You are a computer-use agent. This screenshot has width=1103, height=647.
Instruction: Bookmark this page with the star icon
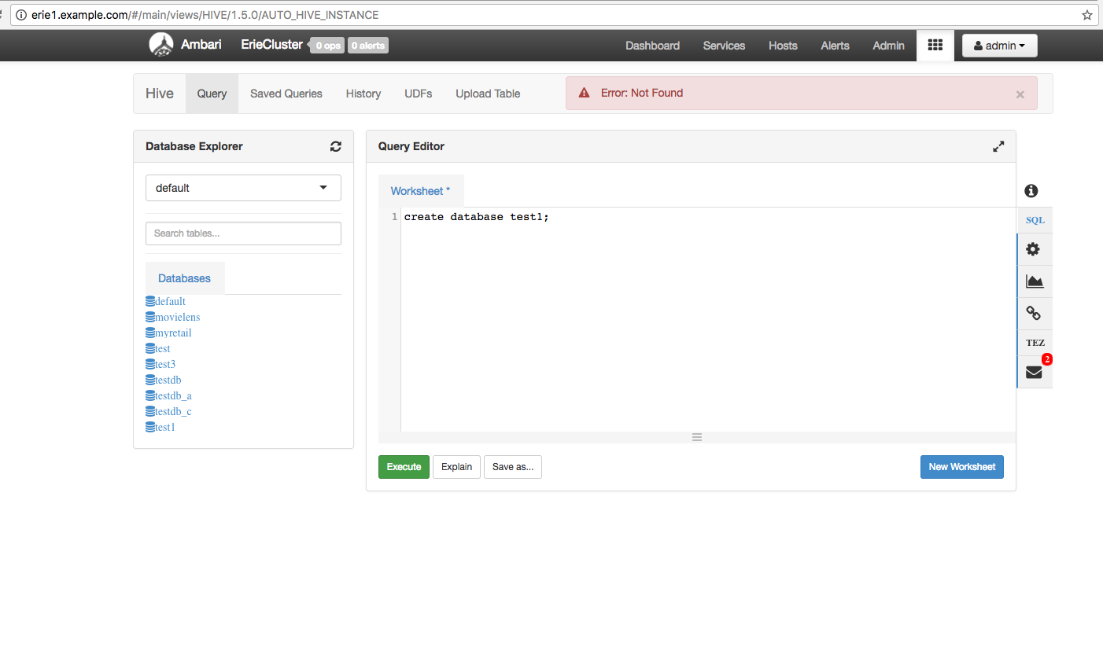click(x=1087, y=15)
